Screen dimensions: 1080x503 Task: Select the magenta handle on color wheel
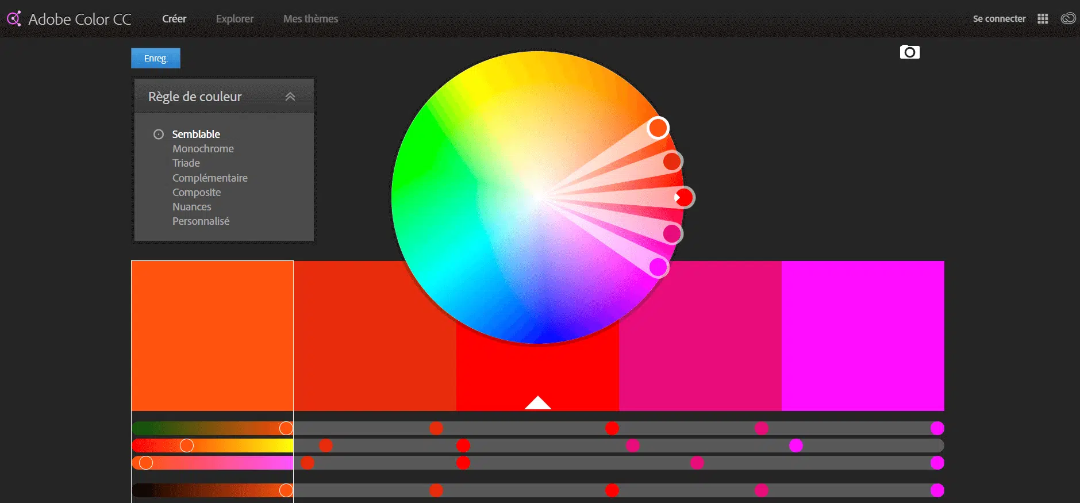coord(658,267)
